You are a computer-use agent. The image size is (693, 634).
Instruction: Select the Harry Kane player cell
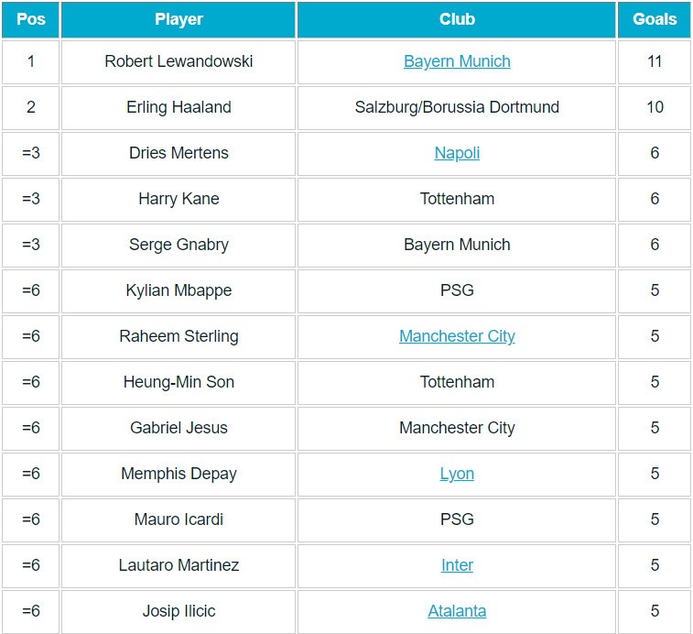179,199
